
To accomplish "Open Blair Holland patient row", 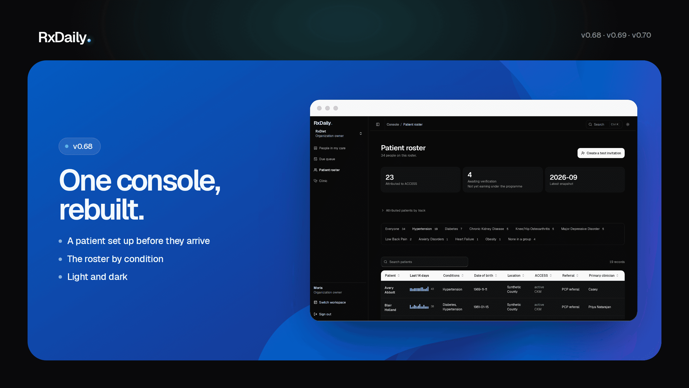I will [503, 307].
